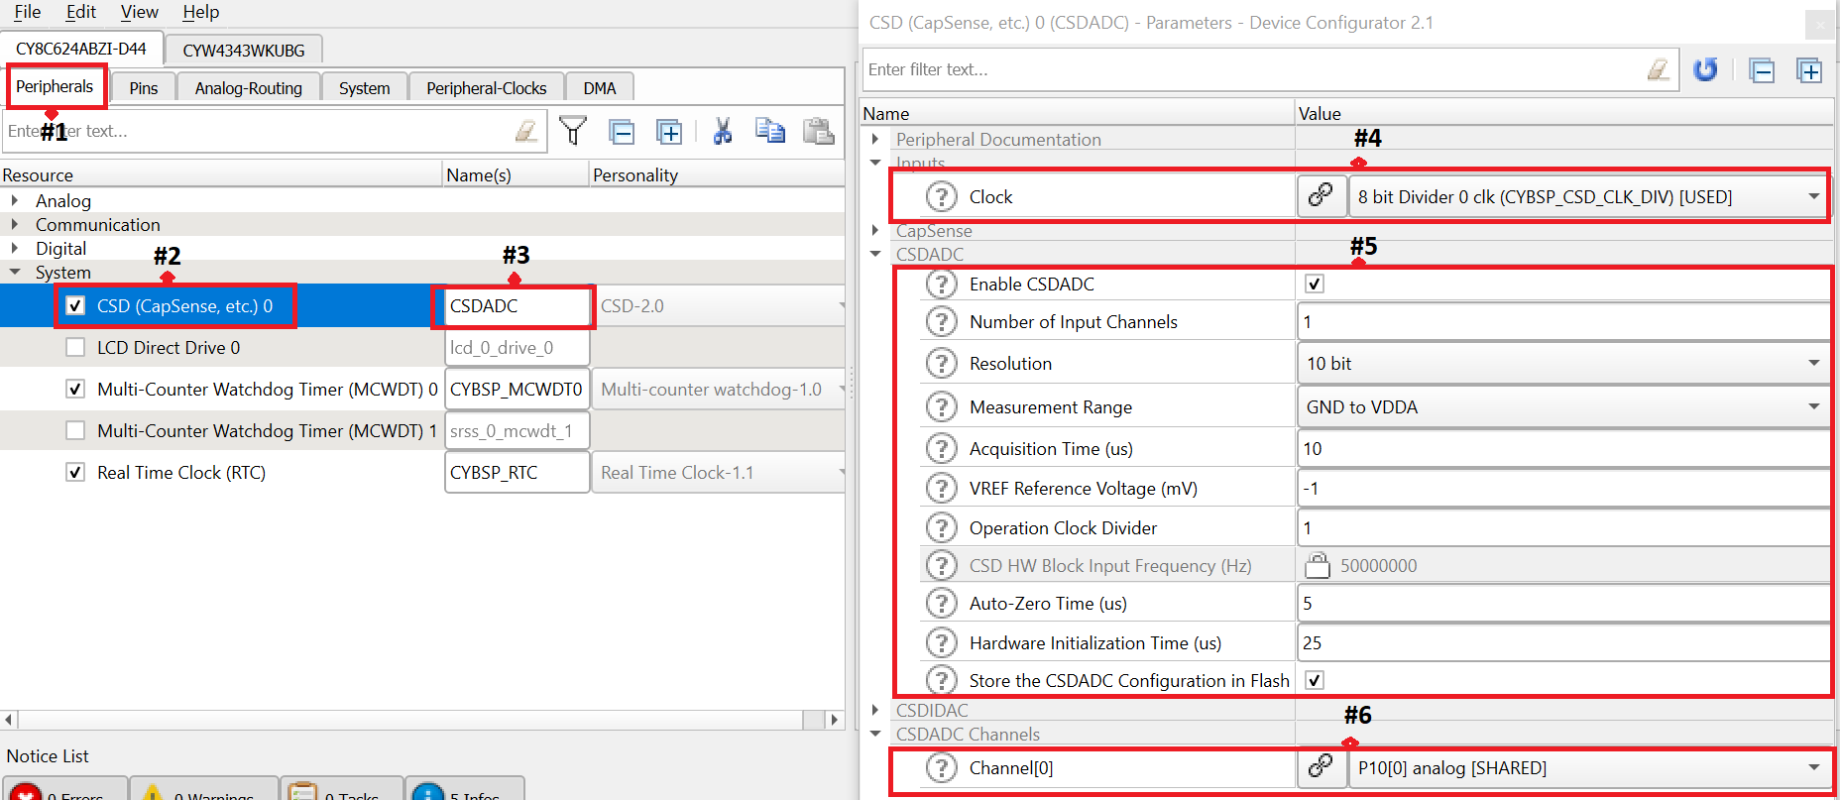This screenshot has width=1840, height=800.
Task: Open the Edit menu
Action: [81, 12]
